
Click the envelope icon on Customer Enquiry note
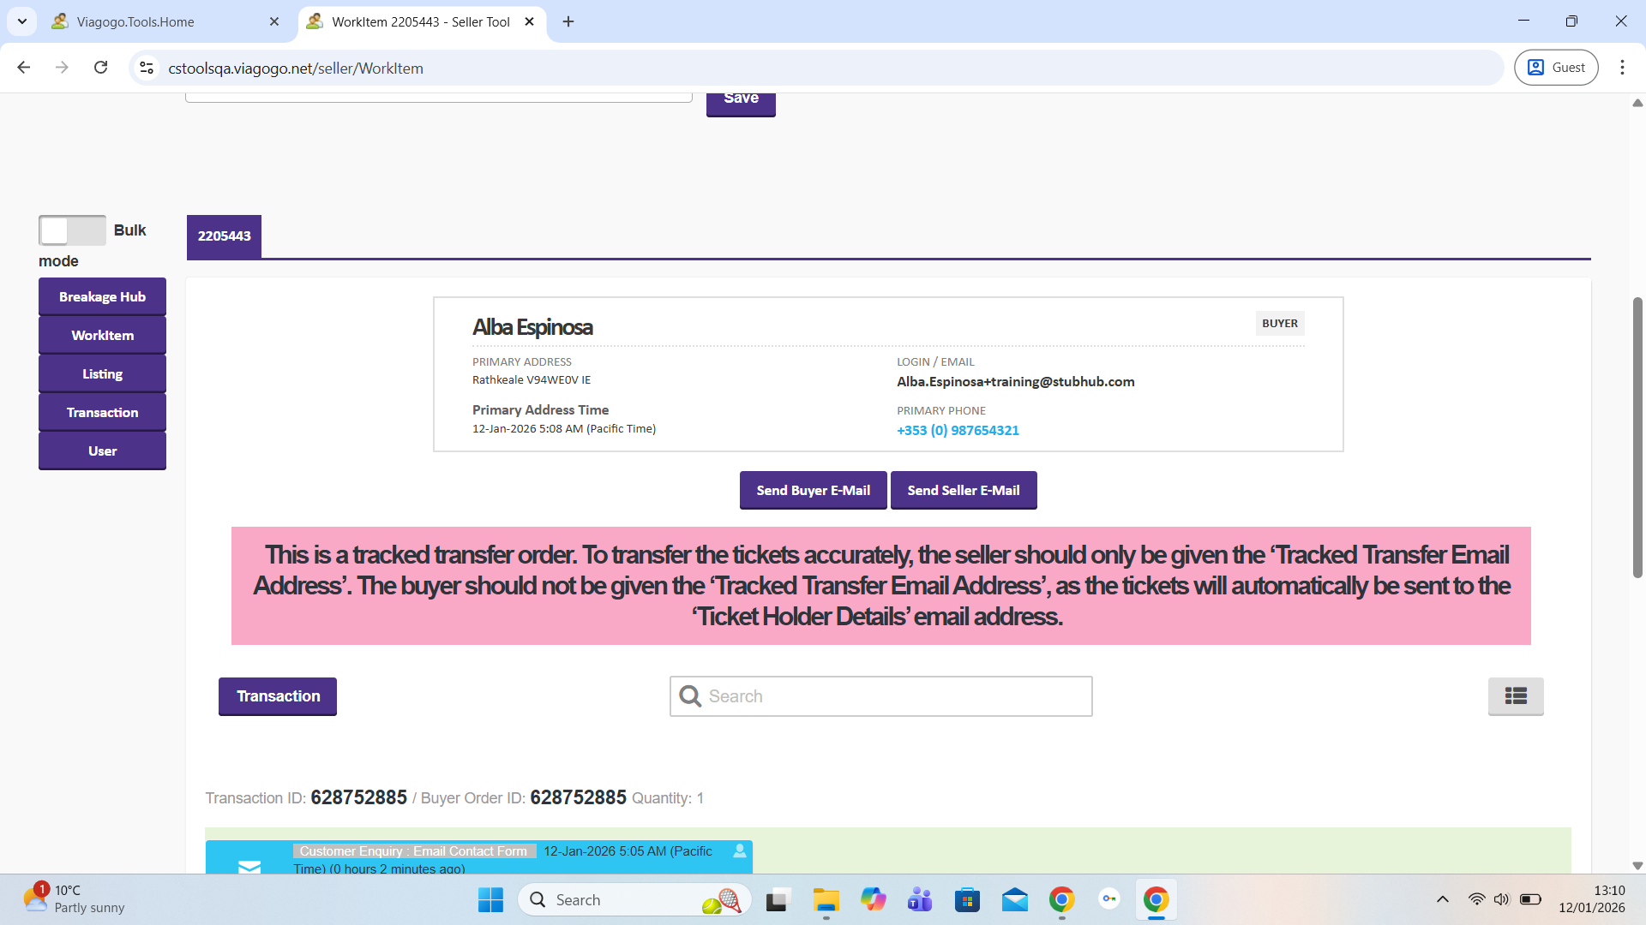249,866
